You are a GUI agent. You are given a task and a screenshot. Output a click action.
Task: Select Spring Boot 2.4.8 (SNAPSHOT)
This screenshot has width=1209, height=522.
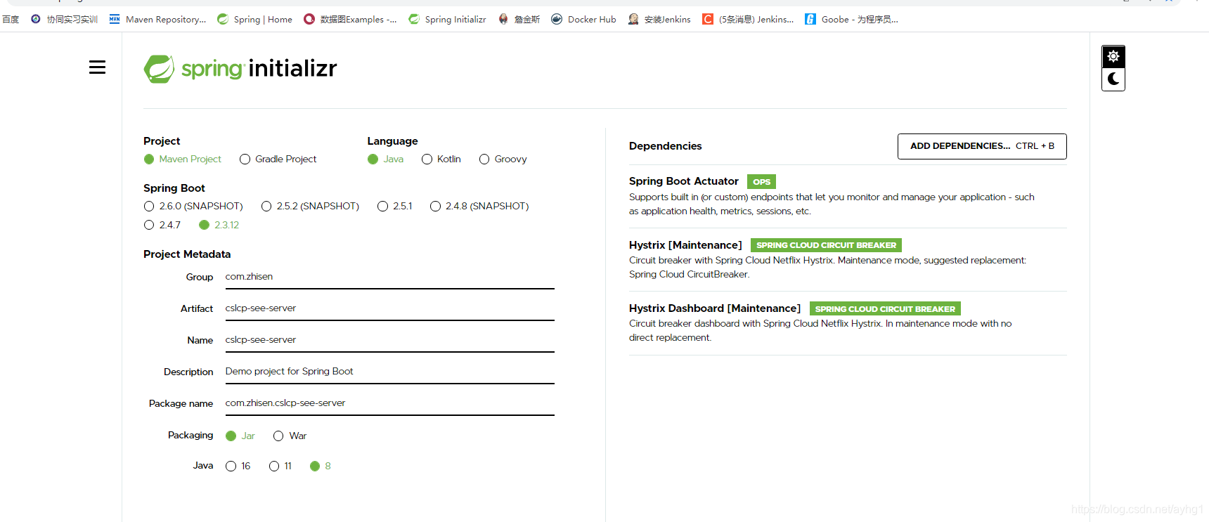479,207
